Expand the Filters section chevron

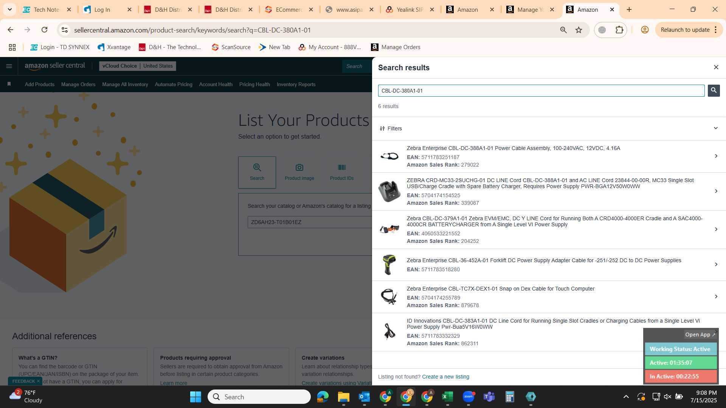(715, 128)
